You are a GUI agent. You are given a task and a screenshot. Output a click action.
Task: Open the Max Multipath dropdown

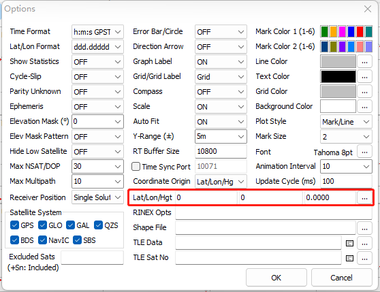[x=97, y=181]
